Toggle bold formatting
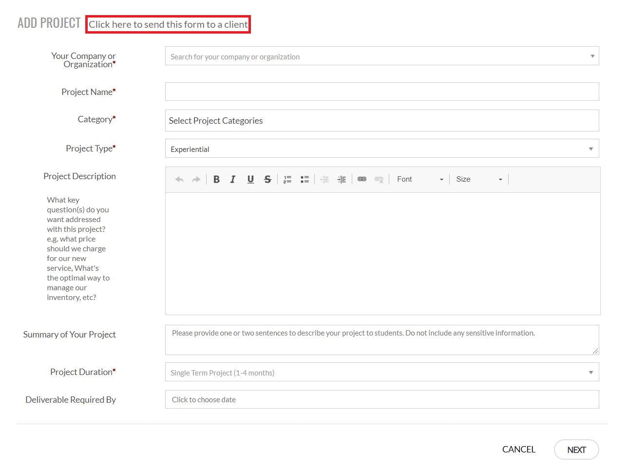This screenshot has width=628, height=468. (216, 179)
